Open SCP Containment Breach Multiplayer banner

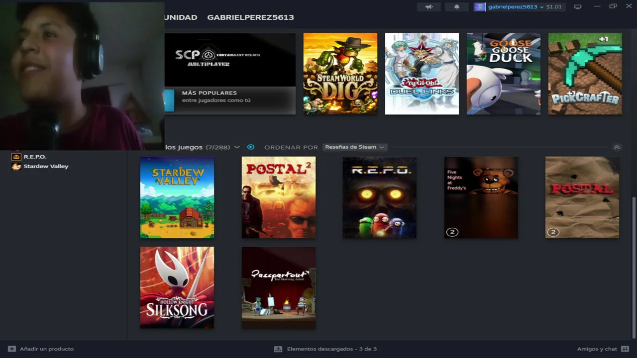pos(230,60)
